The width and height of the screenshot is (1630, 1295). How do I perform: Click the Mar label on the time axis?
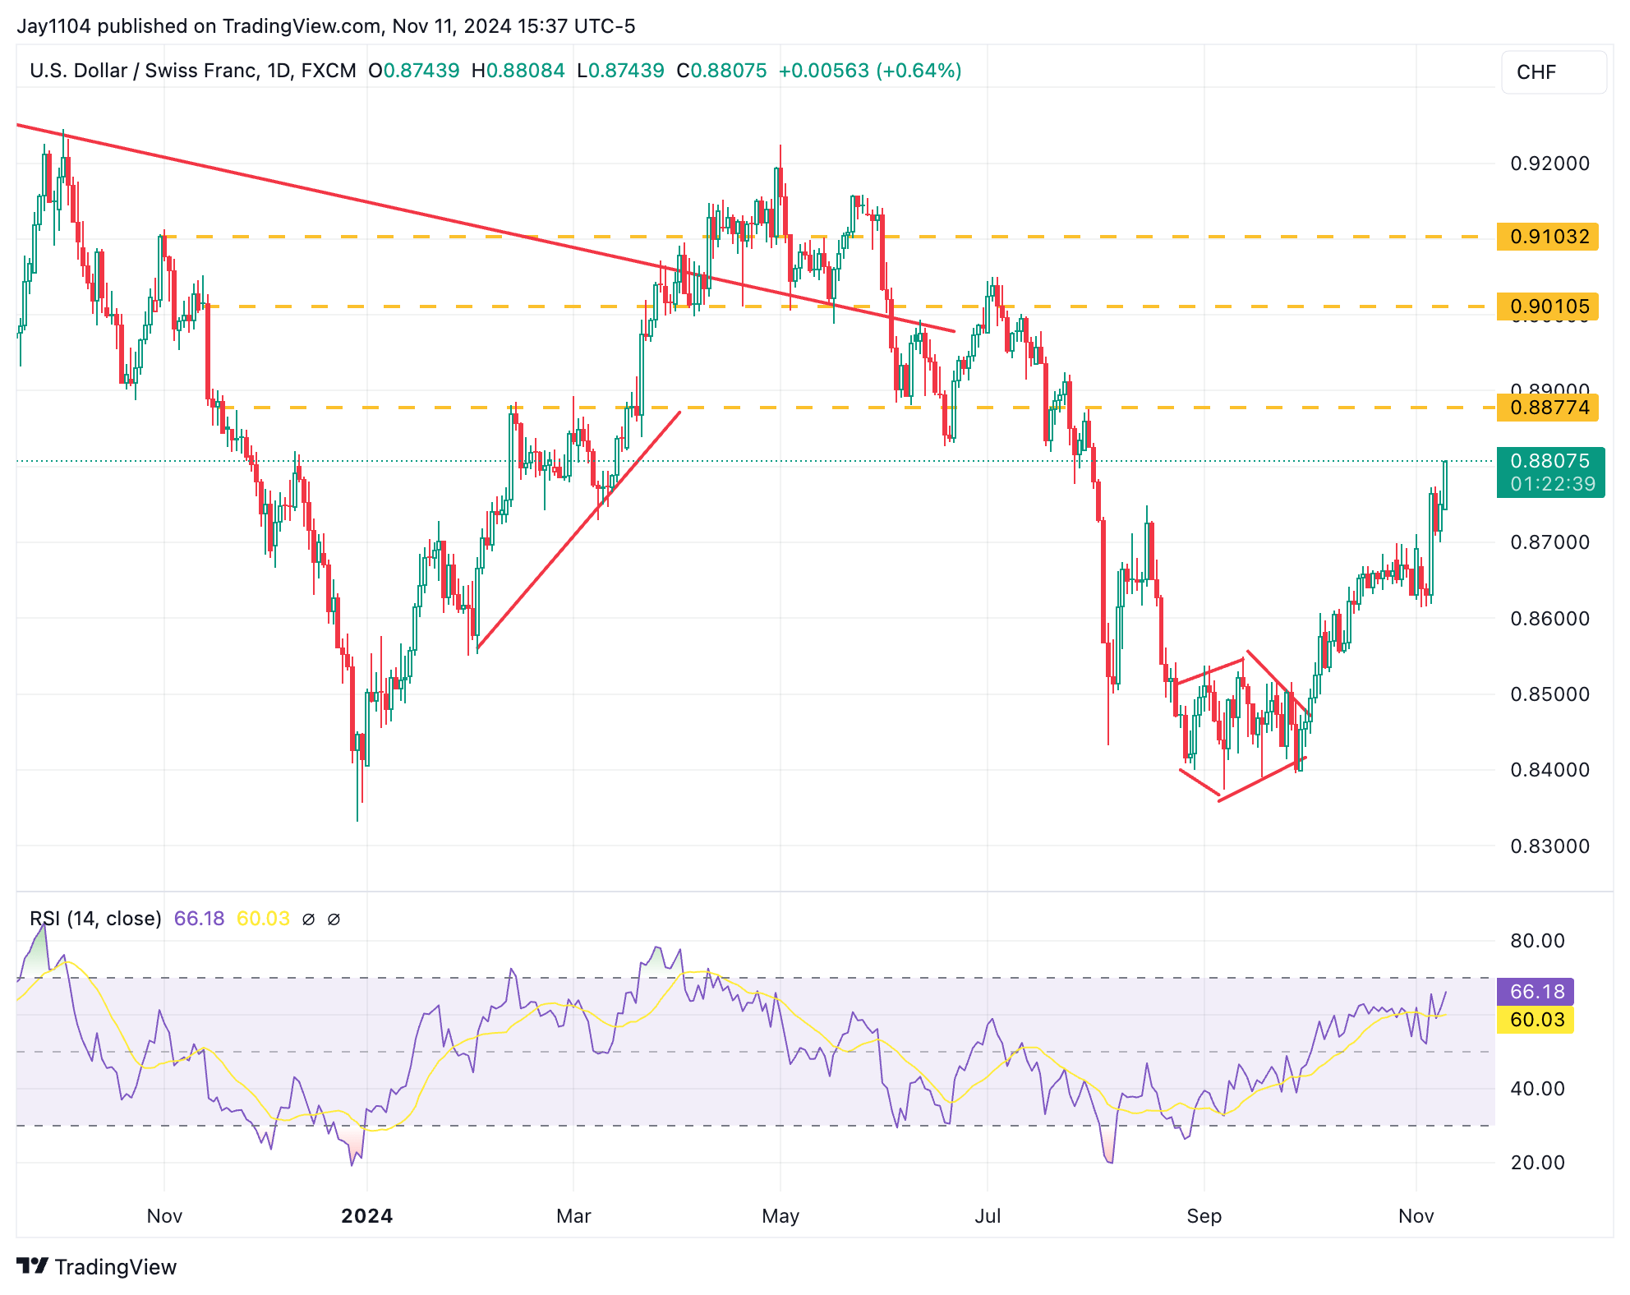(x=573, y=1216)
